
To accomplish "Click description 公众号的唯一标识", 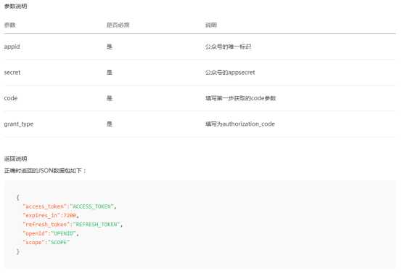I will 228,47.
